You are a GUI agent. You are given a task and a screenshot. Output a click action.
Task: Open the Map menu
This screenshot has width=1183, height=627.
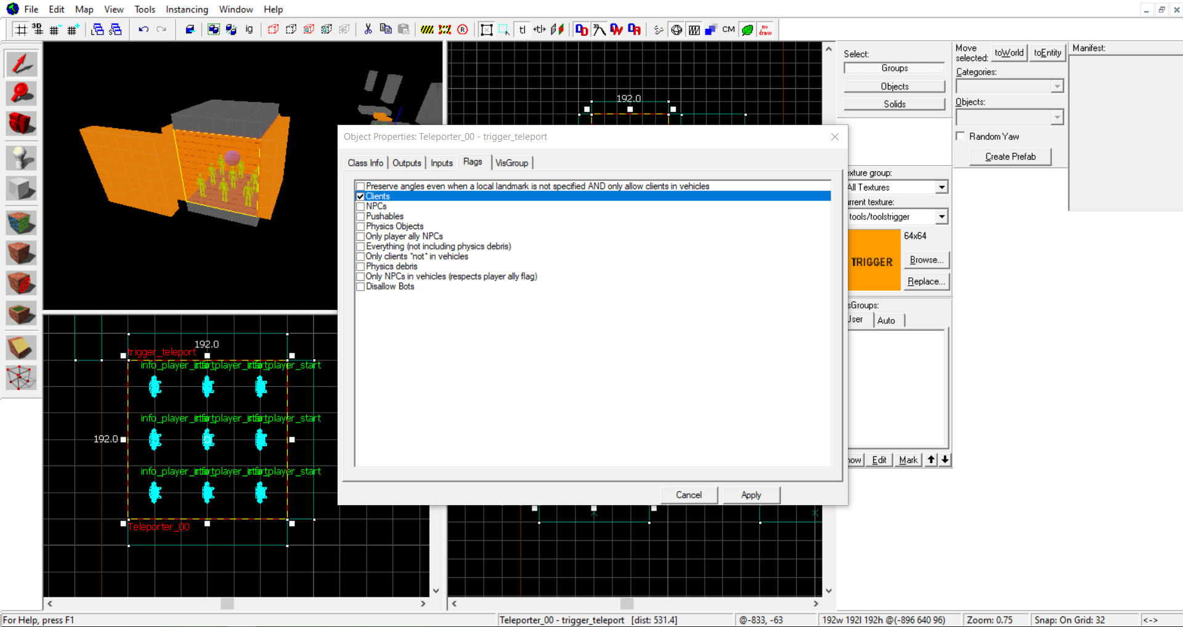coord(84,9)
